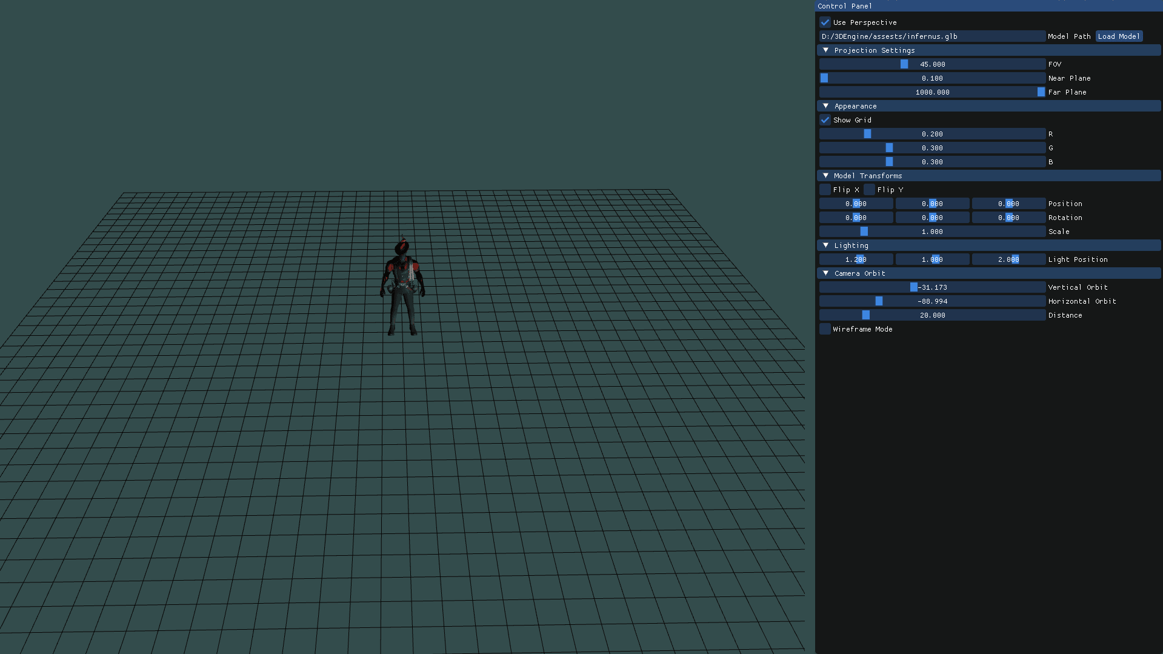Click the Light Position Z field
Viewport: 1163px width, 654px height.
(1008, 259)
